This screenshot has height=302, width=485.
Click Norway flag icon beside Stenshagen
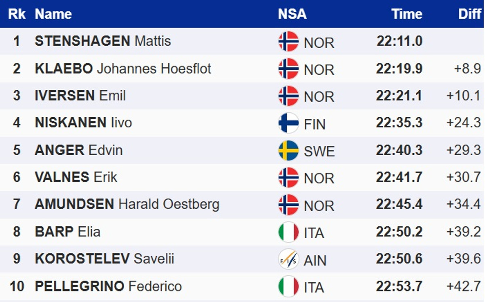pos(289,41)
